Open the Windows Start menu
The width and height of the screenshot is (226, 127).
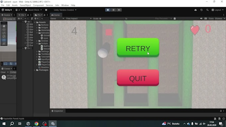click(x=4, y=124)
